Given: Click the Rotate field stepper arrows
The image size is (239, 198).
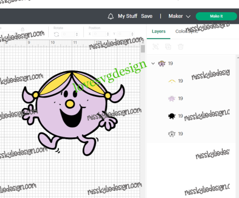Looking at the screenshot, I should (x=77, y=34).
